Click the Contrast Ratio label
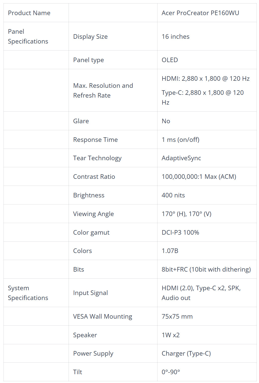 click(x=94, y=177)
